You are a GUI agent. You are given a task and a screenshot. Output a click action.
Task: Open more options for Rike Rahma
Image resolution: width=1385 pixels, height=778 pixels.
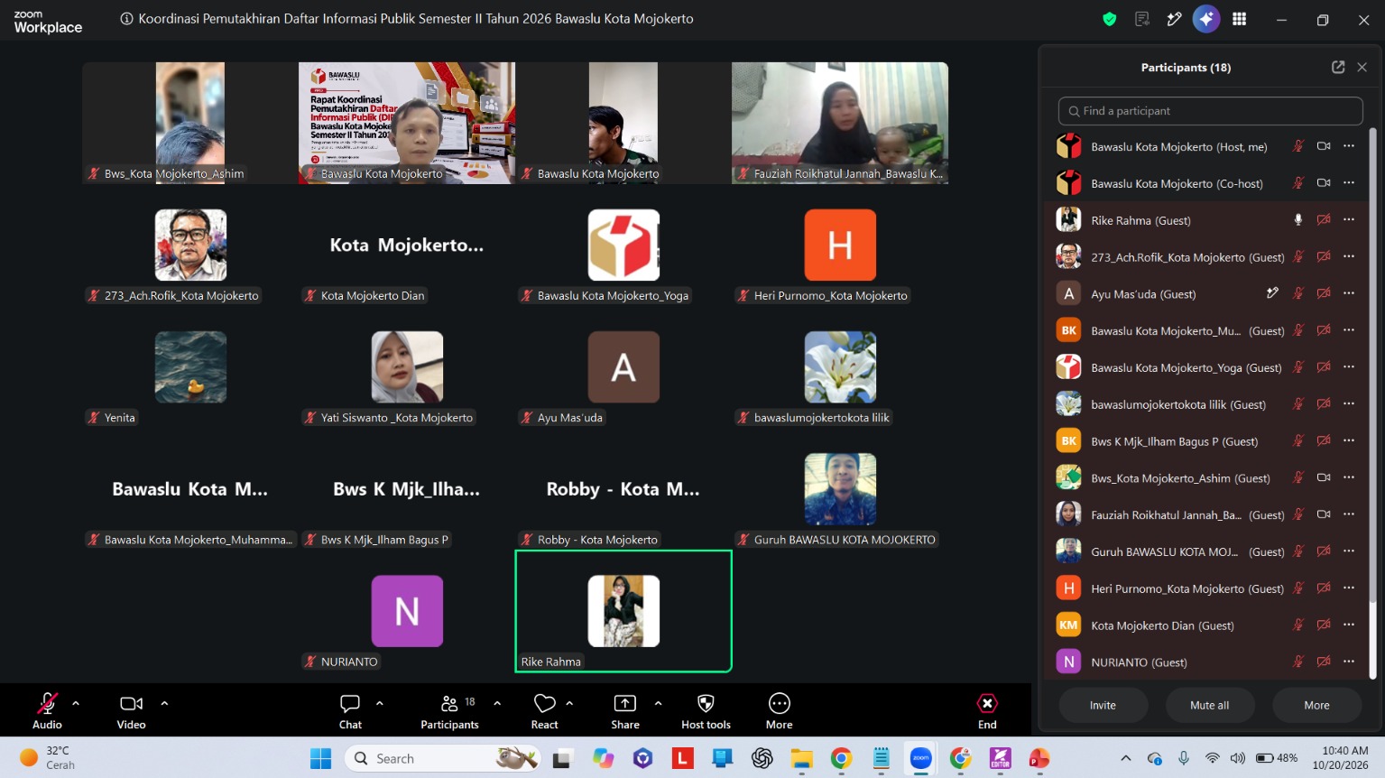1349,219
